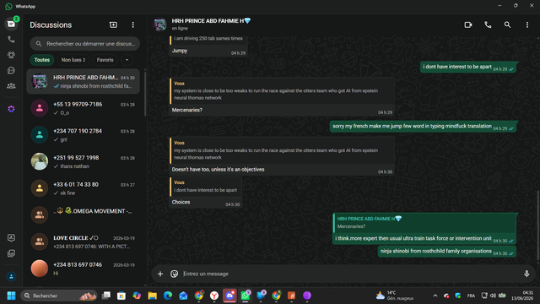
Task: Click the taskbar Rechercher search box
Action: click(59, 296)
